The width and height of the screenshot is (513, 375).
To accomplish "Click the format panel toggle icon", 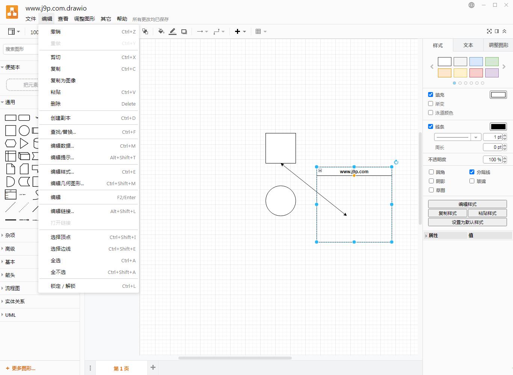I will (x=497, y=31).
